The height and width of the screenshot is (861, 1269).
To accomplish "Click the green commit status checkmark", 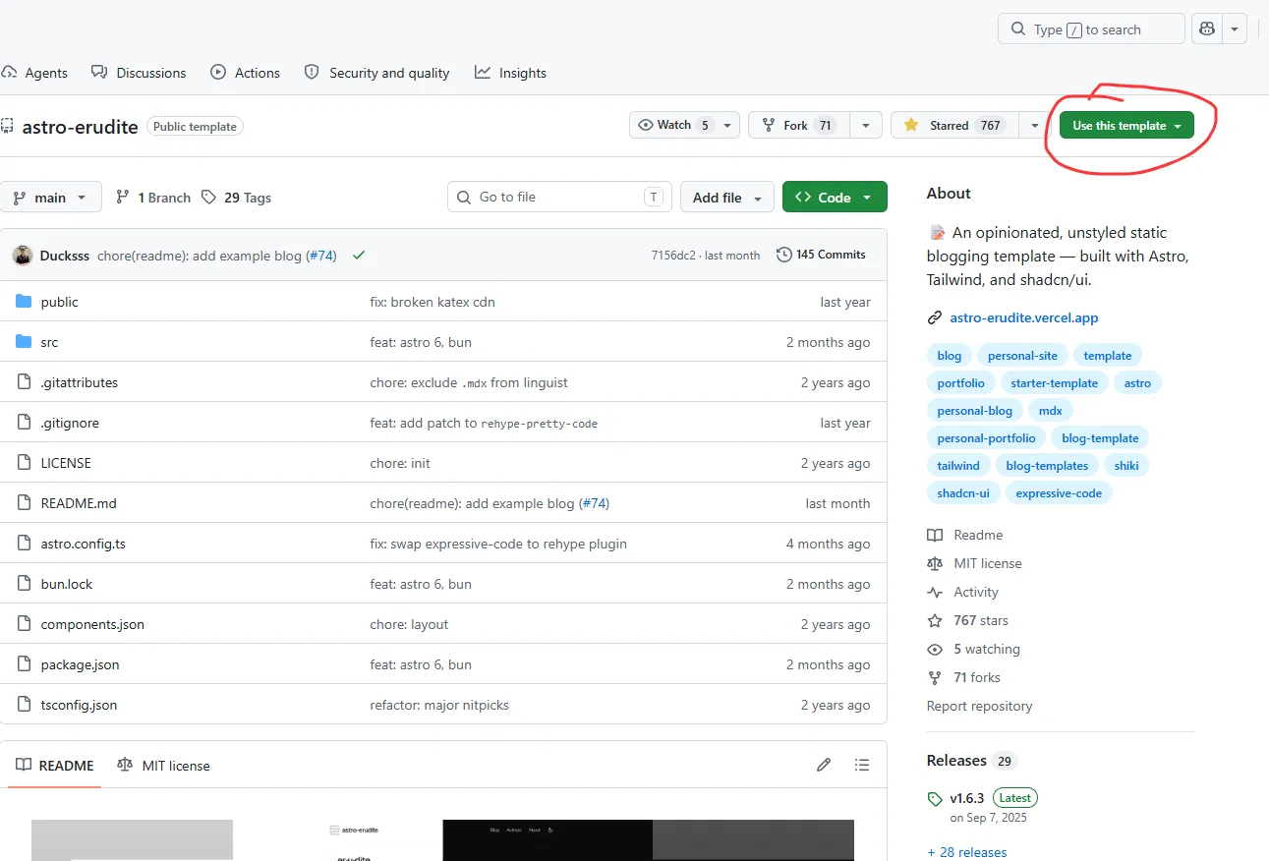I will click(x=359, y=256).
